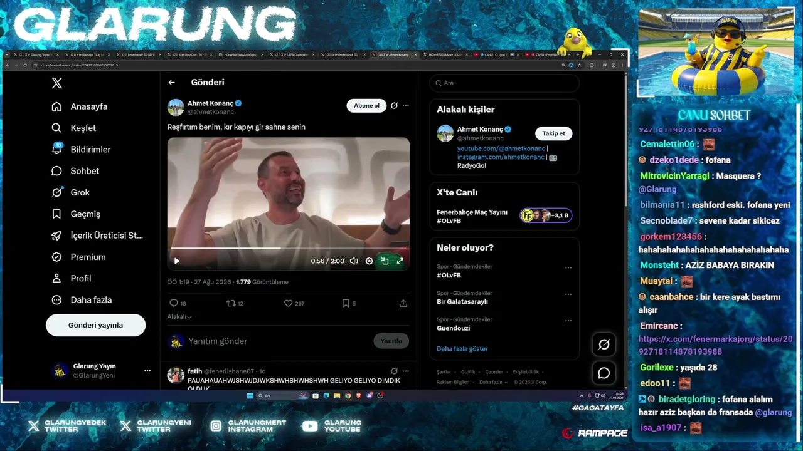
Task: Switch the video to fullscreen
Action: point(400,261)
